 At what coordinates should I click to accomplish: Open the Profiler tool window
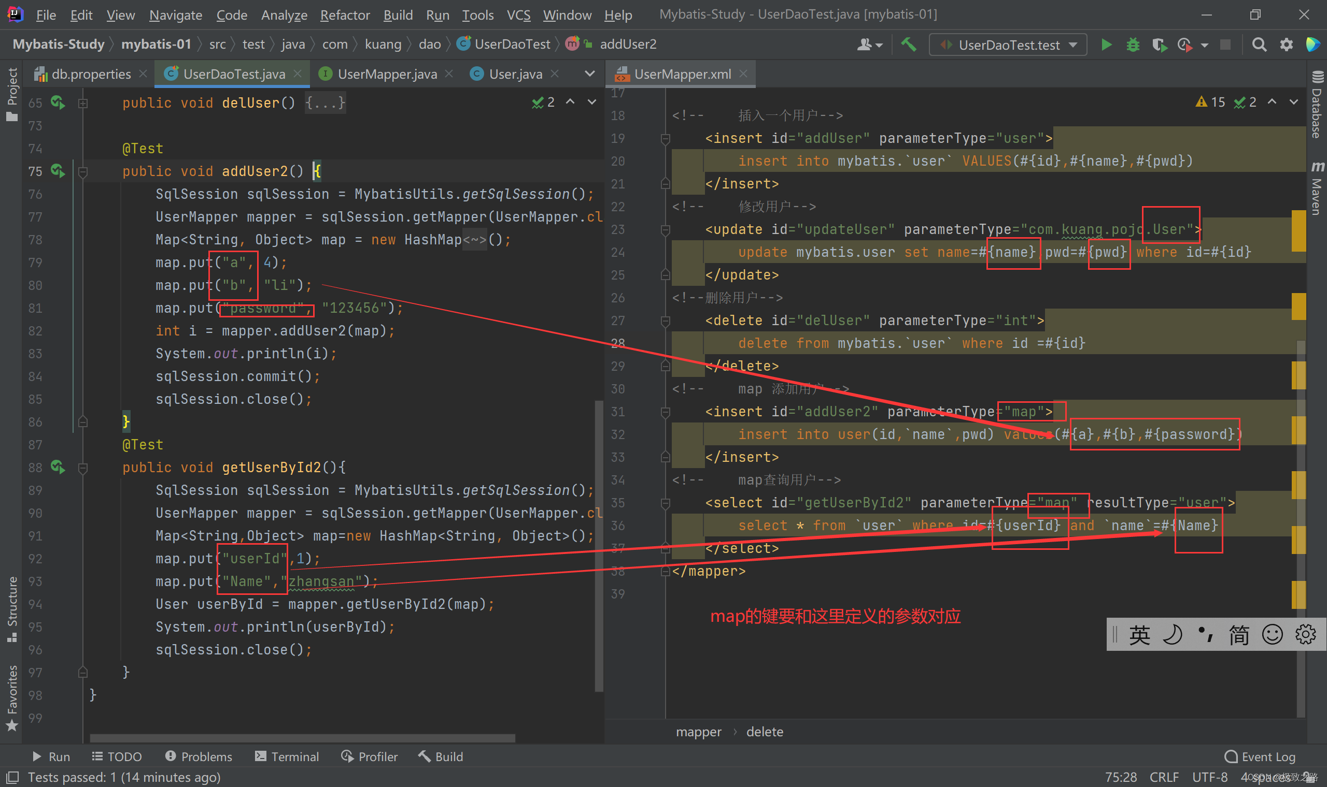click(x=369, y=756)
